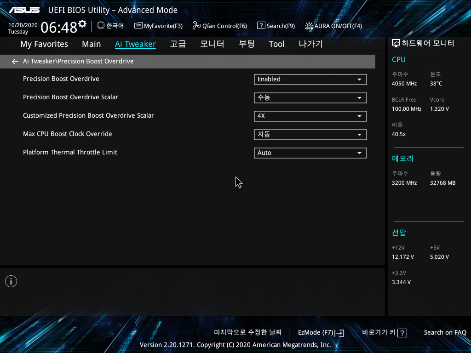Image resolution: width=471 pixels, height=353 pixels.
Task: Select Customized Precision Boost Overdrive Scalar label
Action: (88, 115)
